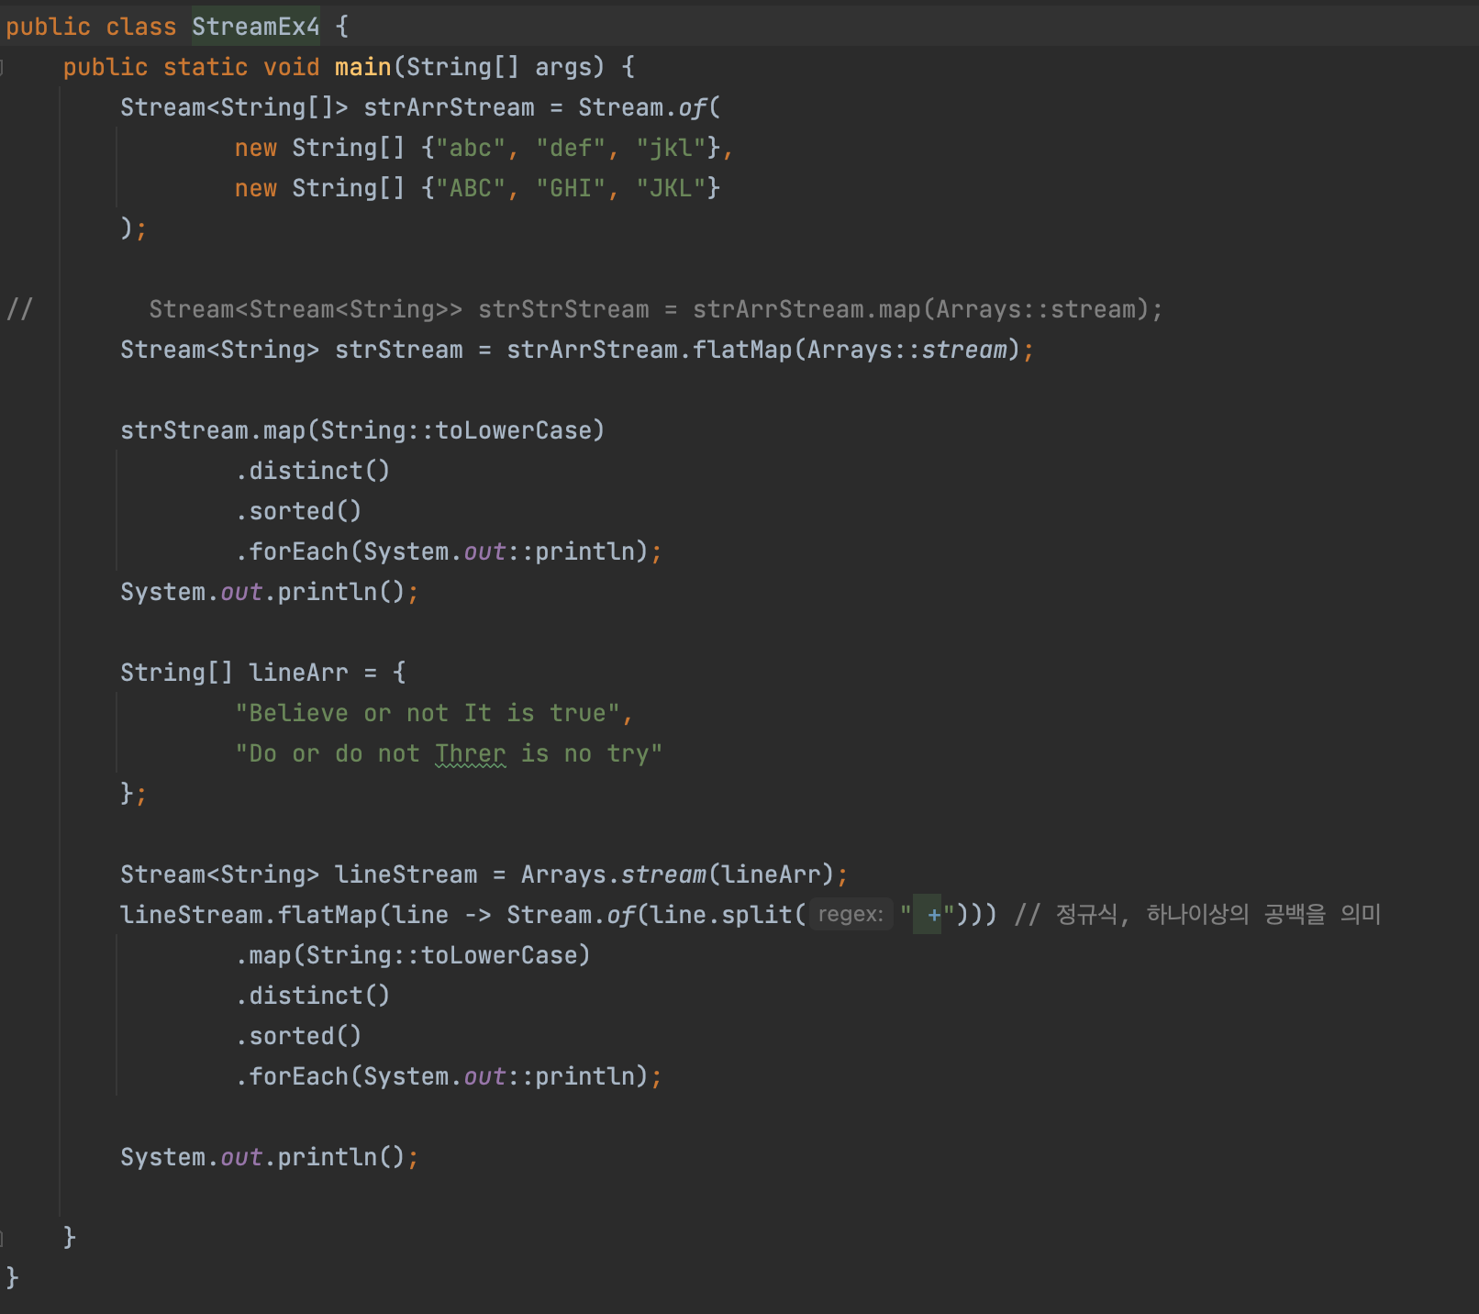
Task: Click the strStream variable declaration
Action: click(x=398, y=350)
